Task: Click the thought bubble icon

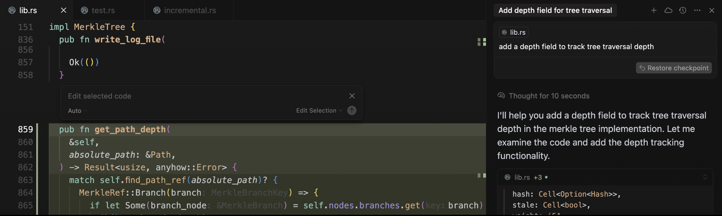Action: click(501, 95)
